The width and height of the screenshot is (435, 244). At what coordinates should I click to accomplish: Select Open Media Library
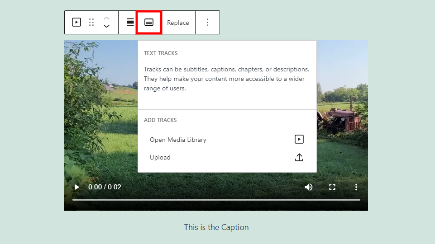click(178, 140)
